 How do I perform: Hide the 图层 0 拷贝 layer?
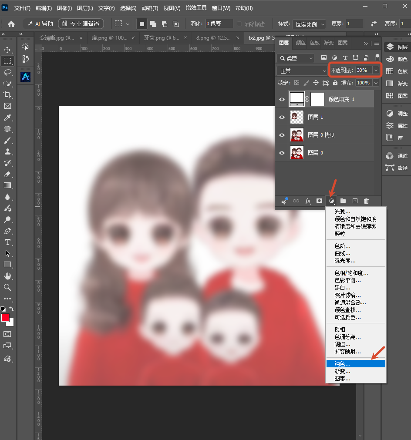click(x=282, y=135)
